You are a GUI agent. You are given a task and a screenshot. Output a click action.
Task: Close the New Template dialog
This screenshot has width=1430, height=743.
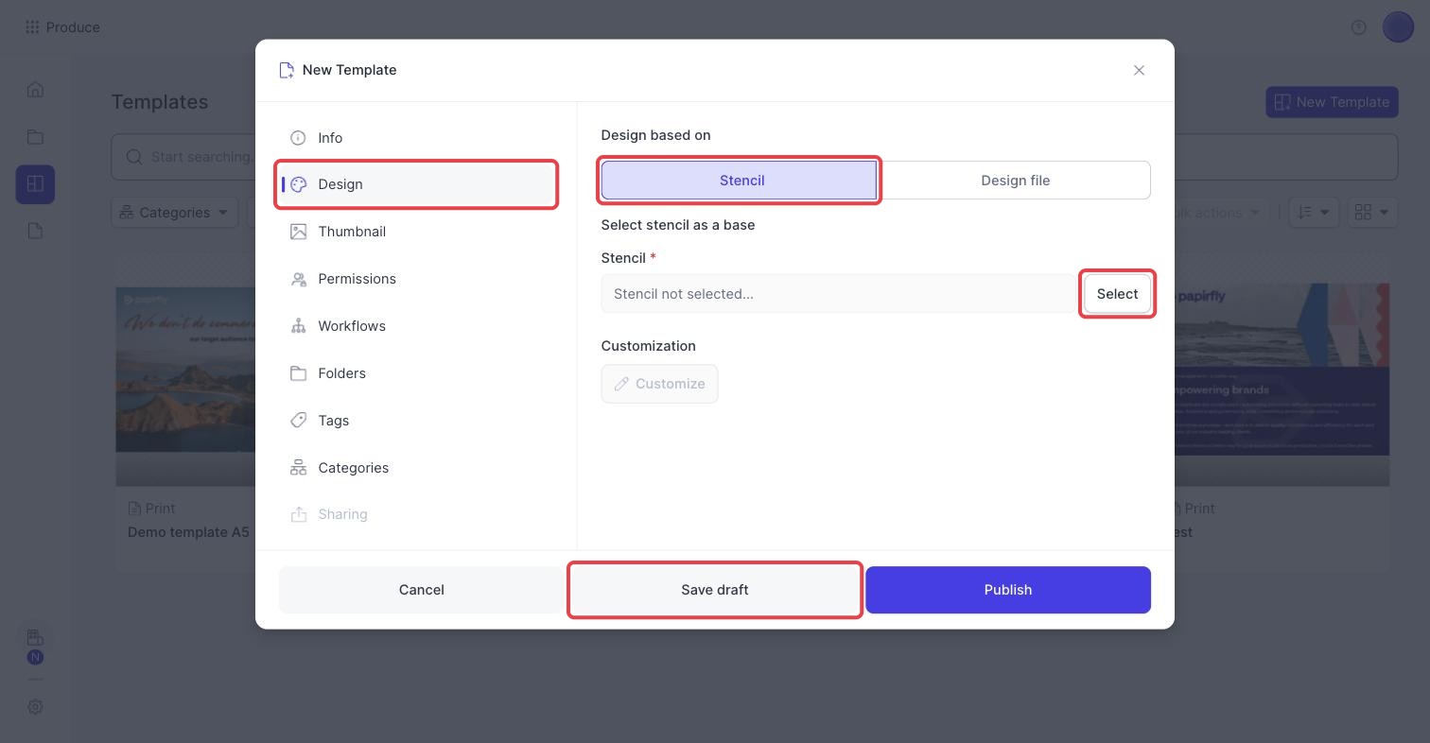click(x=1139, y=70)
